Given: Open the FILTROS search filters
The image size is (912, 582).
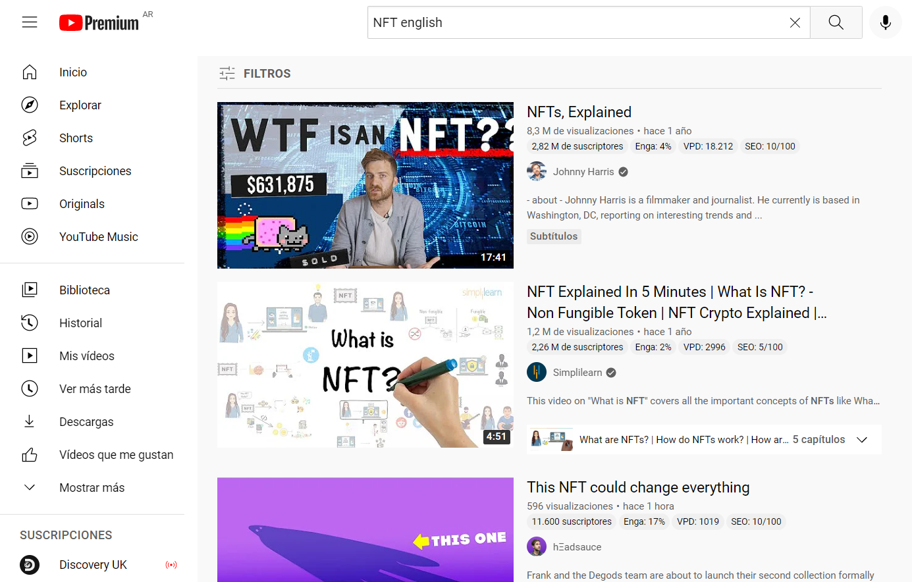Looking at the screenshot, I should [254, 73].
